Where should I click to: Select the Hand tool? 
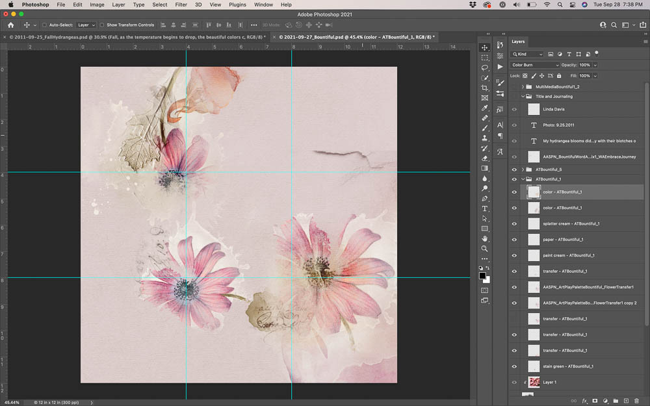click(x=485, y=238)
